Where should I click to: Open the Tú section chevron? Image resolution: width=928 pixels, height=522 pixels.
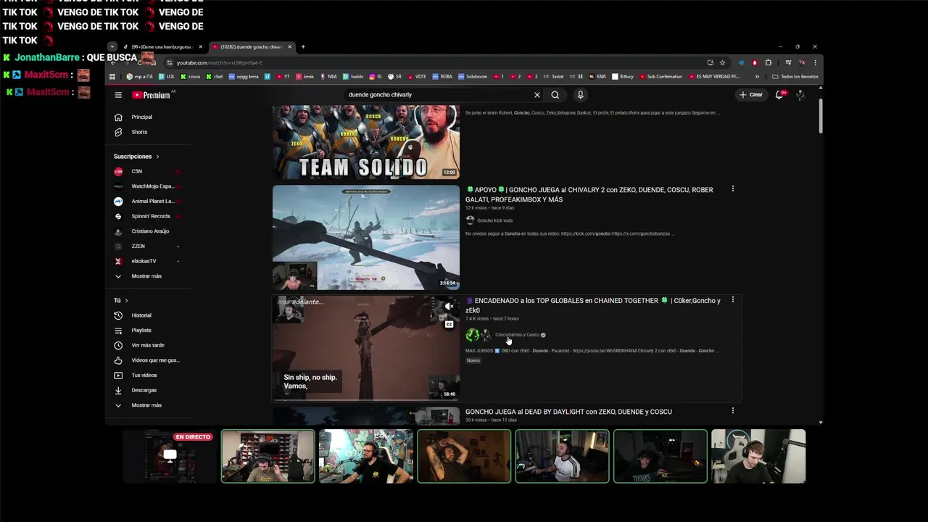126,301
